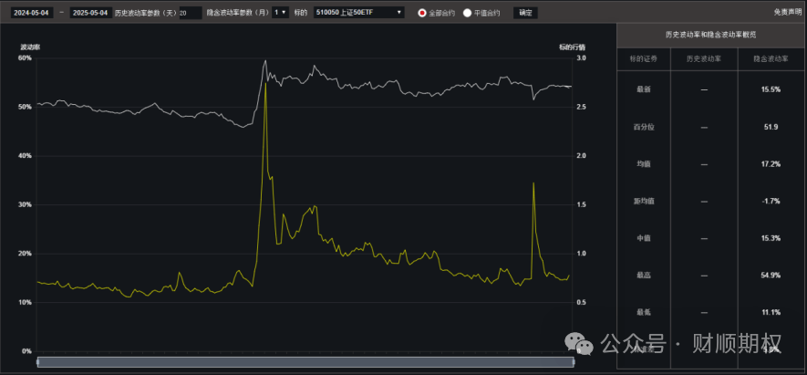The image size is (807, 375).
Task: Click the 标的证券 column header
Action: pyautogui.click(x=644, y=58)
